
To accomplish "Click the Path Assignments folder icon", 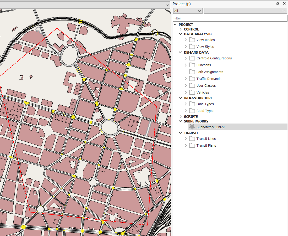I will point(192,72).
